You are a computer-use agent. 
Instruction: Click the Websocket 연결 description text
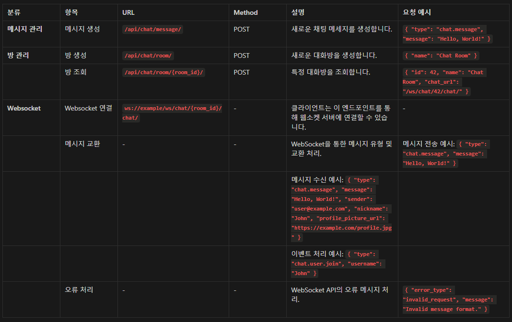[x=341, y=118]
